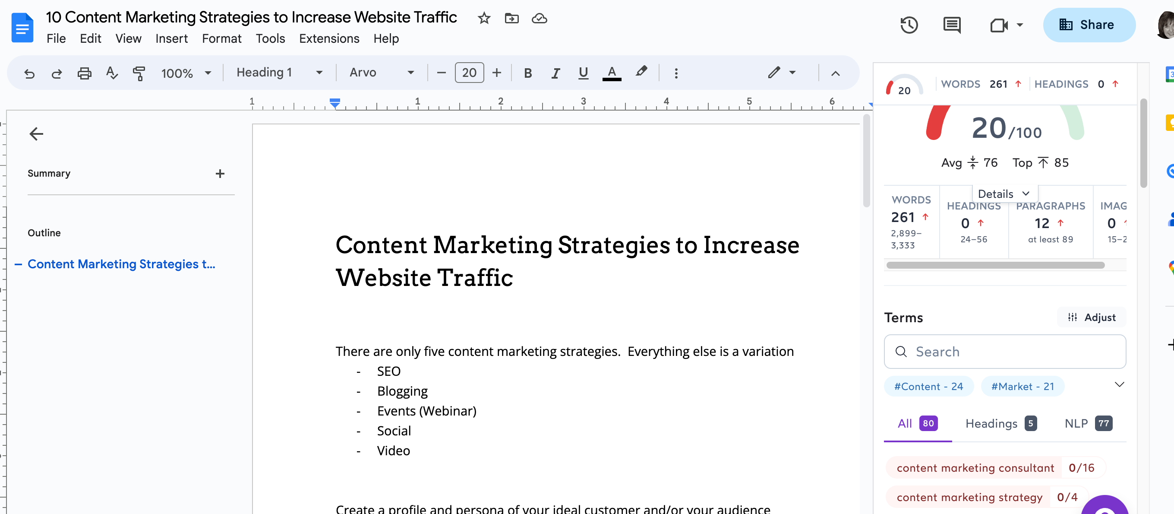Viewport: 1174px width, 514px height.
Task: Click the text color swatch
Action: click(612, 72)
